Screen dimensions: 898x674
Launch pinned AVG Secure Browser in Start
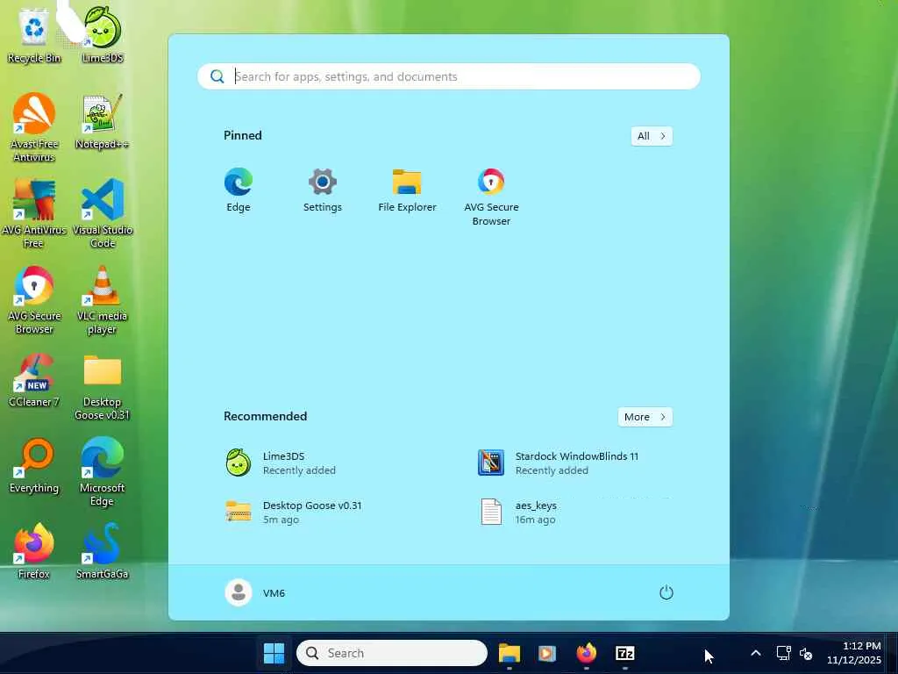491,197
